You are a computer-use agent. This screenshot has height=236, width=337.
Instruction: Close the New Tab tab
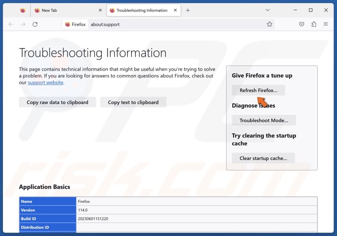pyautogui.click(x=100, y=10)
